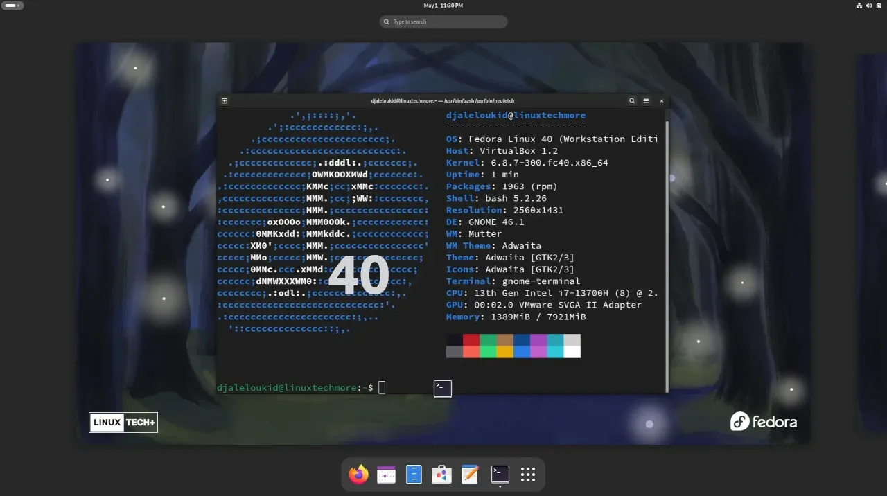Click the Resolution: 2560x1431 line
The width and height of the screenshot is (887, 496).
click(504, 210)
